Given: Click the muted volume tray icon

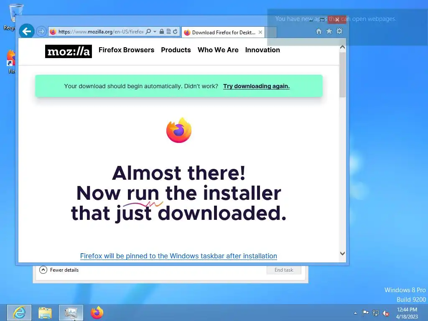Looking at the screenshot, I should [386, 313].
